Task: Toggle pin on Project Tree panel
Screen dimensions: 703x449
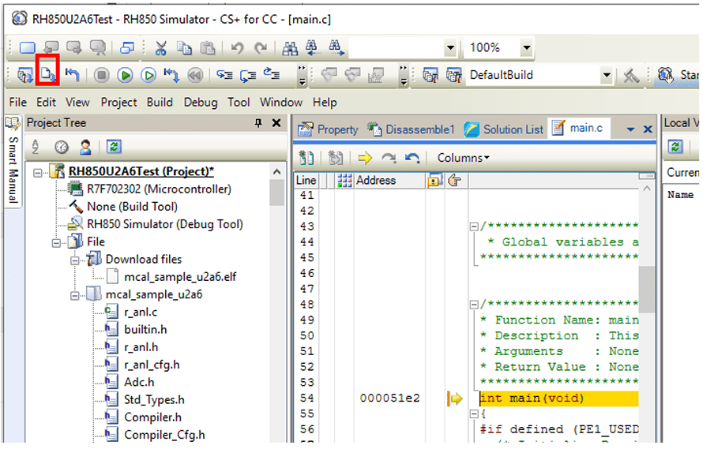Action: point(258,123)
